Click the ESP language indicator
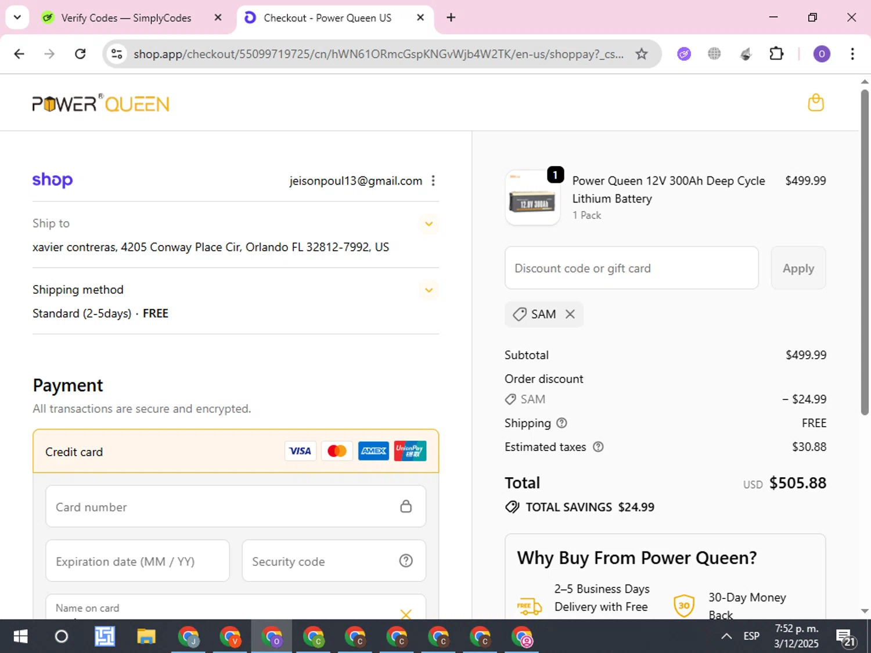Viewport: 871px width, 653px height. [x=751, y=636]
